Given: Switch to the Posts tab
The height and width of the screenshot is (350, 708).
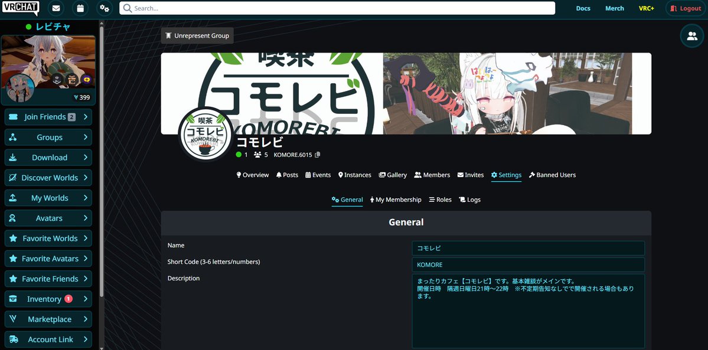Looking at the screenshot, I should coord(287,175).
